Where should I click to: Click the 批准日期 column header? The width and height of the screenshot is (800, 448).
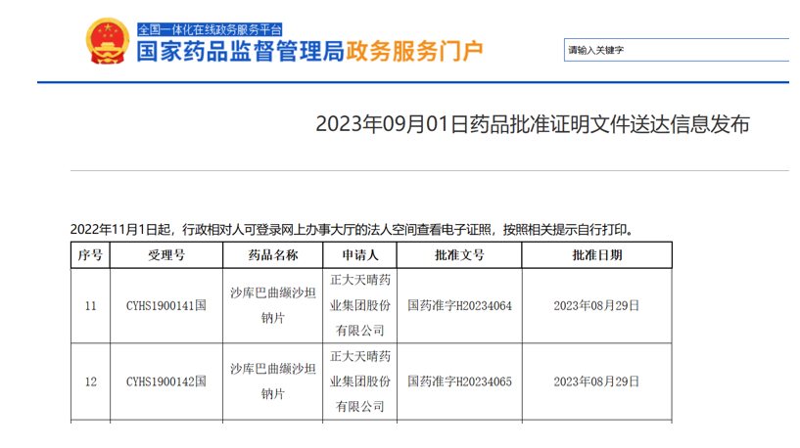[x=596, y=255]
